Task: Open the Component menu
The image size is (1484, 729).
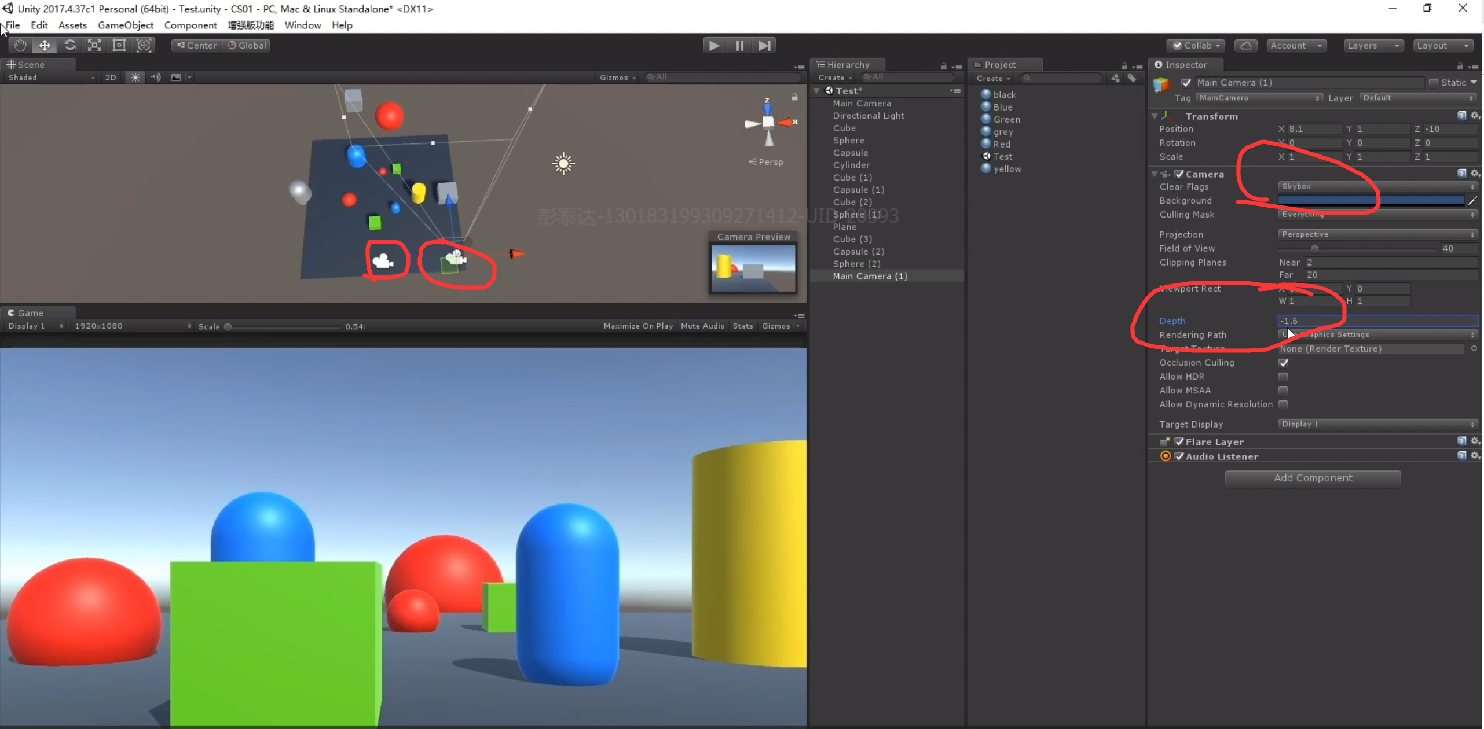Action: point(190,25)
